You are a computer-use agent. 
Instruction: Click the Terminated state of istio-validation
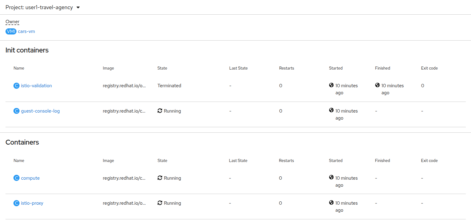(169, 86)
